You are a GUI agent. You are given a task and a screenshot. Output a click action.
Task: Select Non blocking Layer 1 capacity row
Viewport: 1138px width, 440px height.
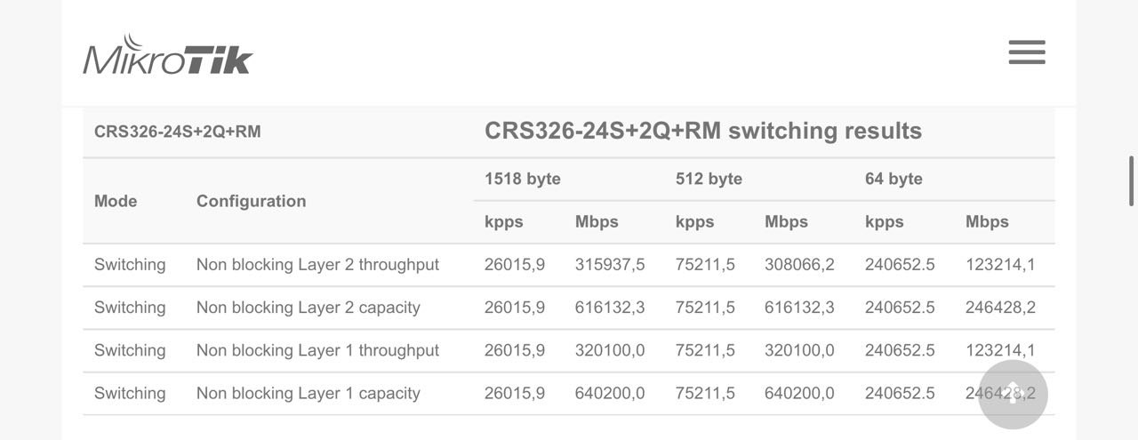coord(569,393)
